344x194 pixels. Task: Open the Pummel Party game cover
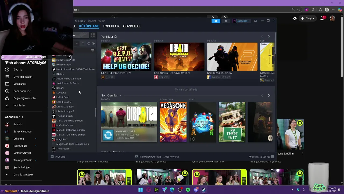tap(203, 122)
